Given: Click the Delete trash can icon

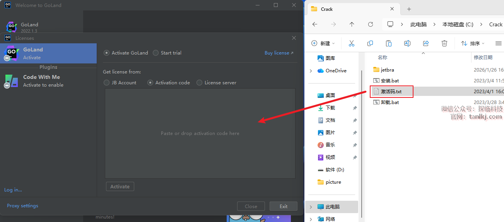Looking at the screenshot, I should pyautogui.click(x=444, y=43).
